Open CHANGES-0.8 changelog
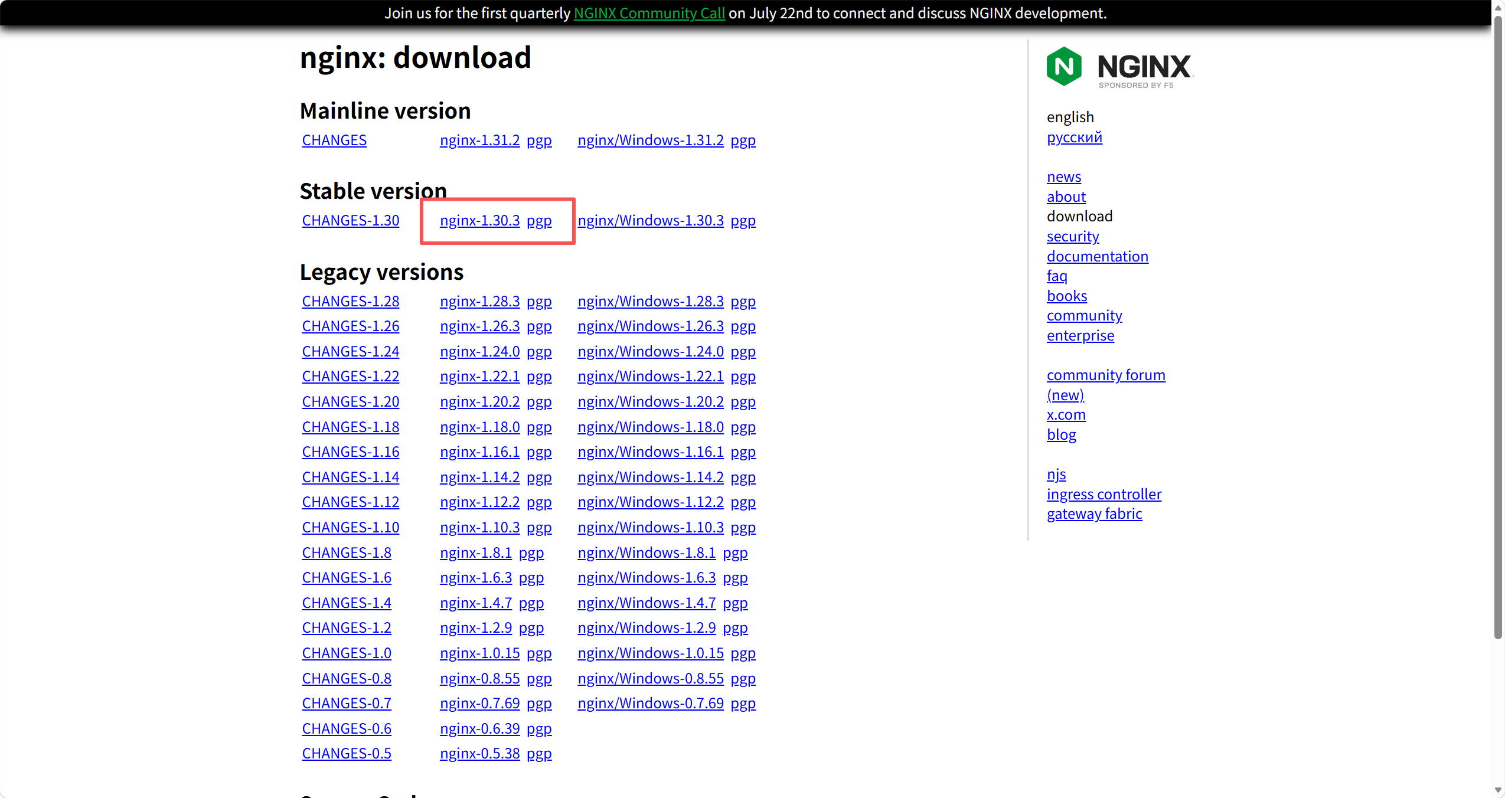Viewport: 1505px width, 798px height. click(347, 678)
